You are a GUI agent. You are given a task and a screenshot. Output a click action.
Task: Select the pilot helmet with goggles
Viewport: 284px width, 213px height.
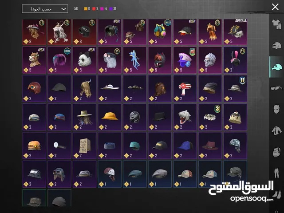(x=59, y=174)
